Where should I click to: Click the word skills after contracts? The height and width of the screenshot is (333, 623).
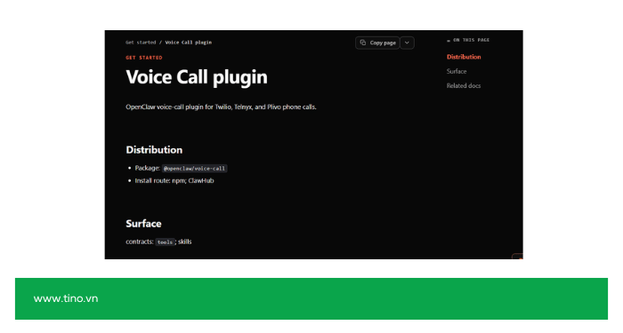coord(185,242)
